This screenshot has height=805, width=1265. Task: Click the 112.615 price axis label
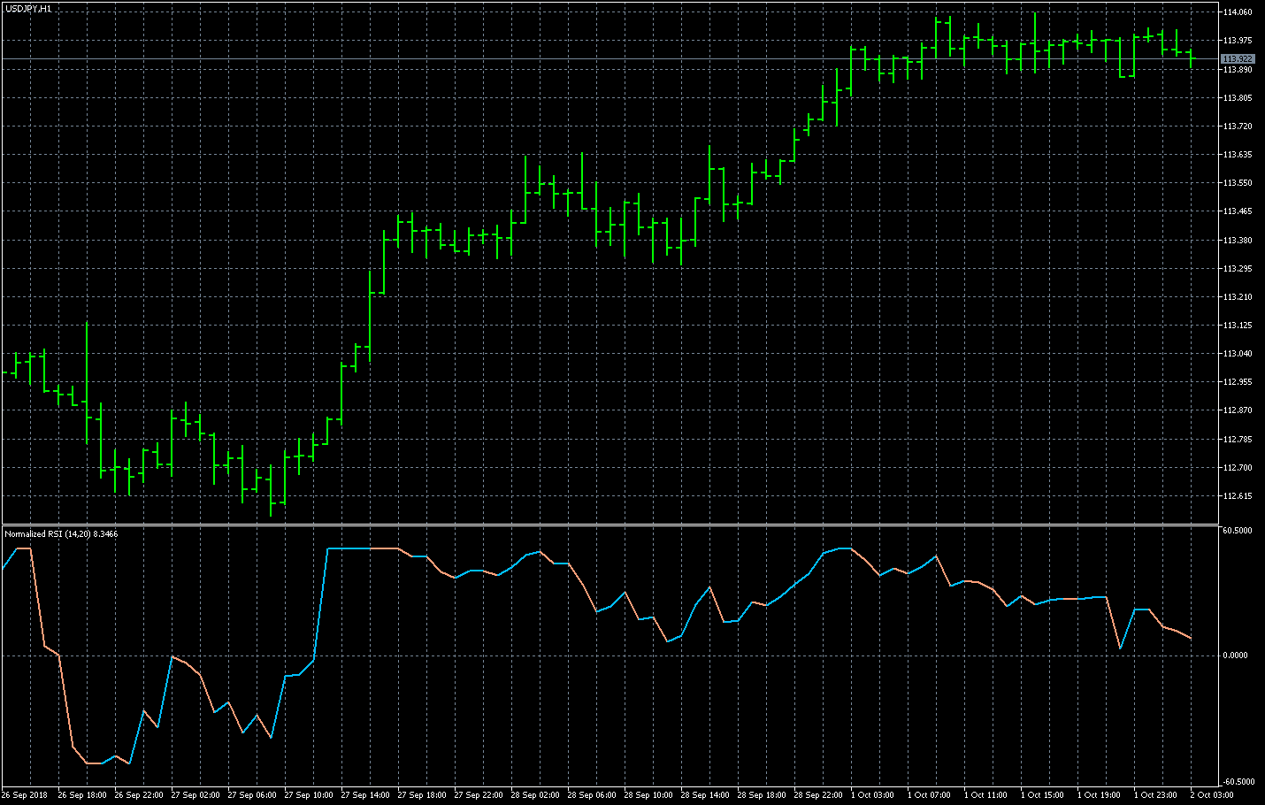[x=1237, y=496]
